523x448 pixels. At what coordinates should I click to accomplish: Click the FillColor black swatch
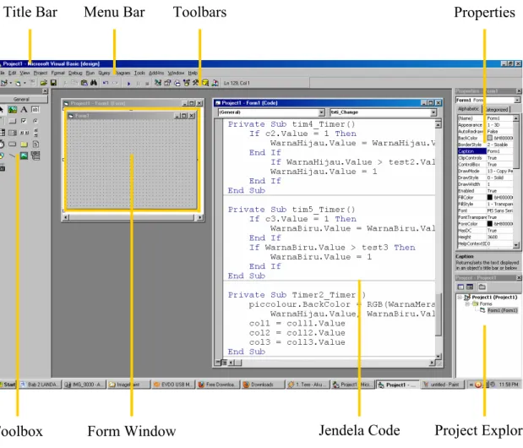point(490,197)
